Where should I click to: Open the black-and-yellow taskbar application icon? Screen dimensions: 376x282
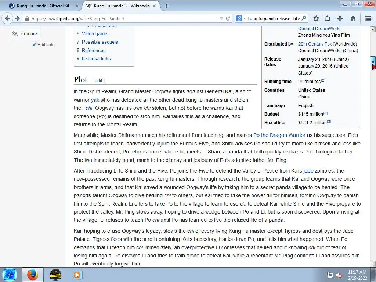(55, 275)
